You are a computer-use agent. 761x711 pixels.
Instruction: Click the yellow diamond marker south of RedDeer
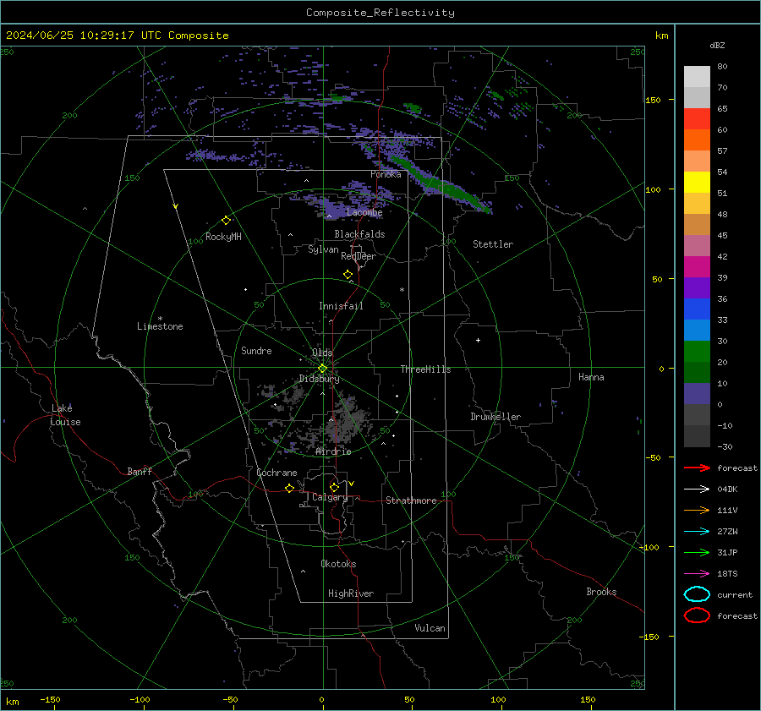point(348,275)
